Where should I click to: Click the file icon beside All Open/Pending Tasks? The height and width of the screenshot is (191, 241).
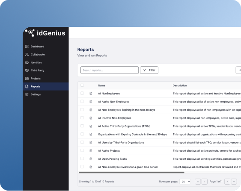point(91,159)
